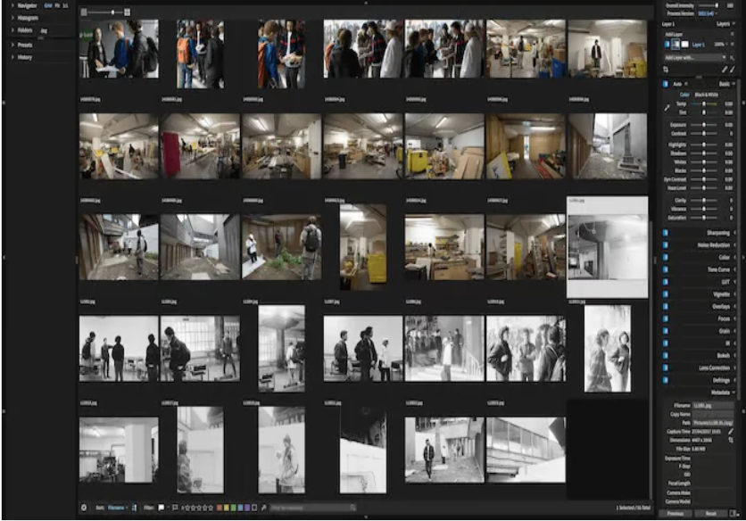
Task: Toggle the Layer 1 visibility indicator
Action: click(x=667, y=45)
